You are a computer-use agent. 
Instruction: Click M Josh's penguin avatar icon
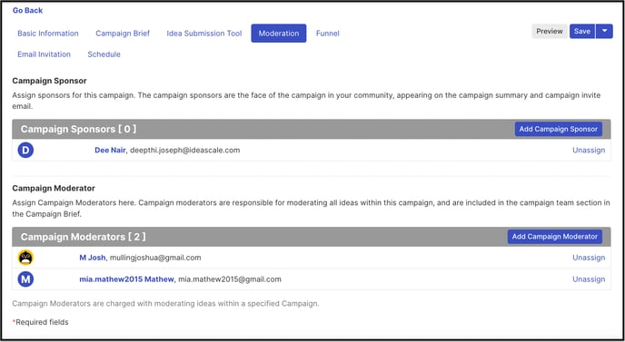pos(25,258)
